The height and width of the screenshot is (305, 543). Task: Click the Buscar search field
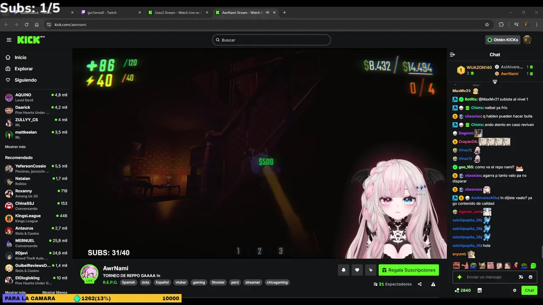271,40
